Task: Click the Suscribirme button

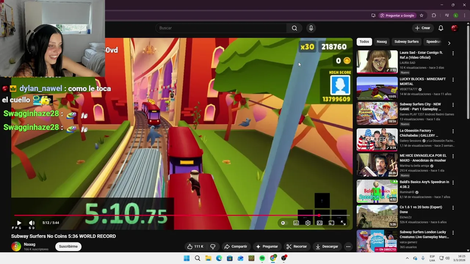Action: (68, 246)
